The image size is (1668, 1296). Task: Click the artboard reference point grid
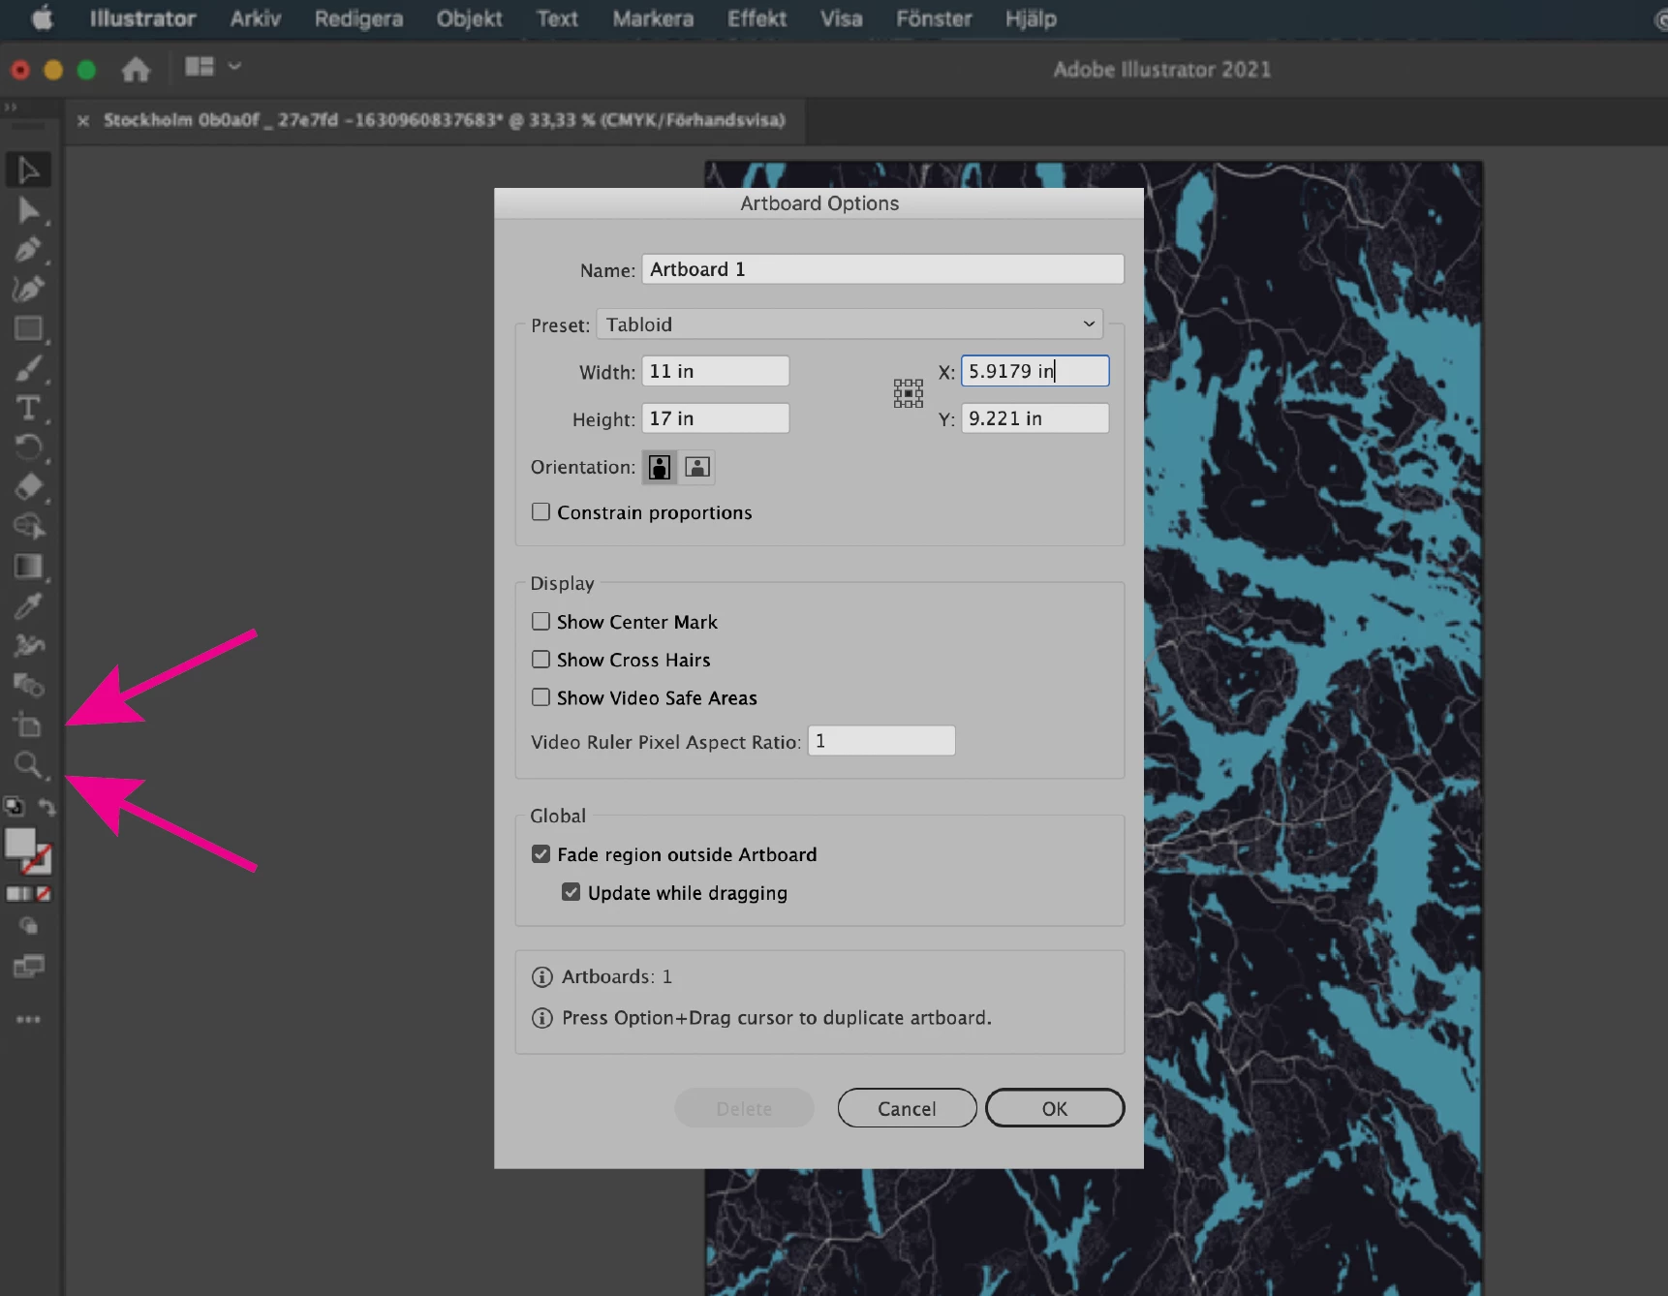(908, 393)
